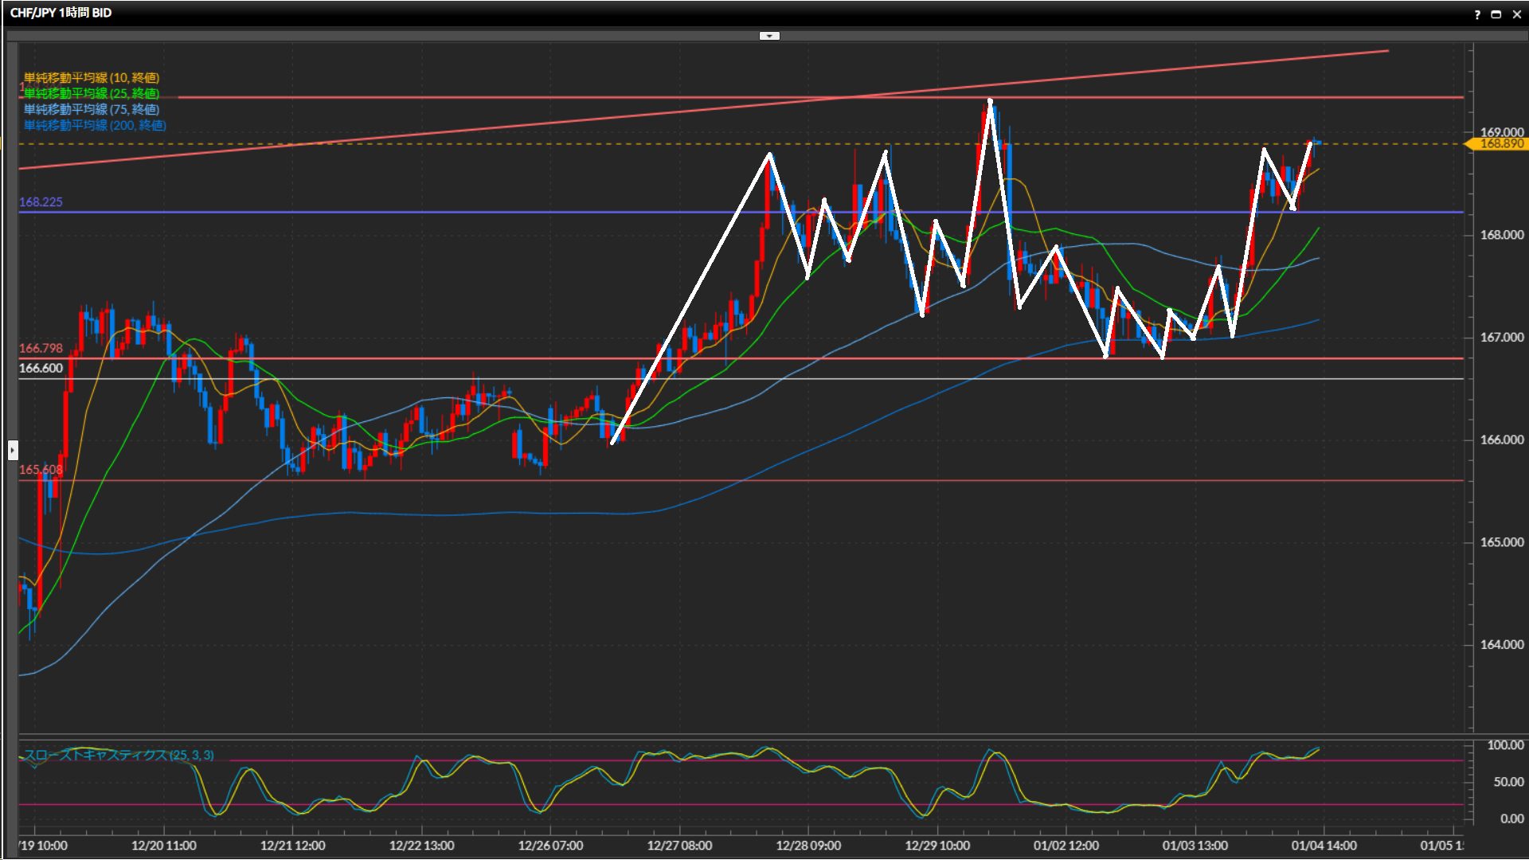Maximize the CHF/JPY chart window

tap(1496, 14)
